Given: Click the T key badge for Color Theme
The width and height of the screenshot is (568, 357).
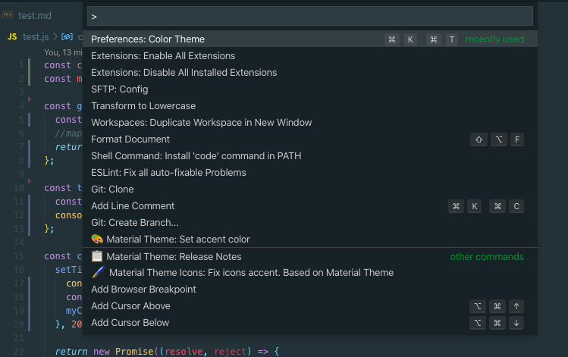Looking at the screenshot, I should coord(452,39).
